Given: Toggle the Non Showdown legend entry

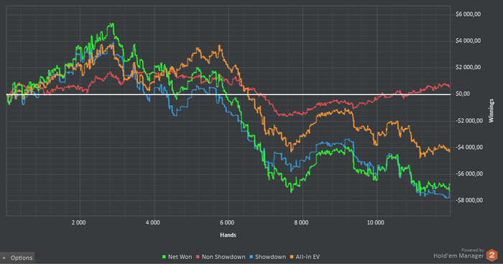Looking at the screenshot, I should tap(221, 257).
